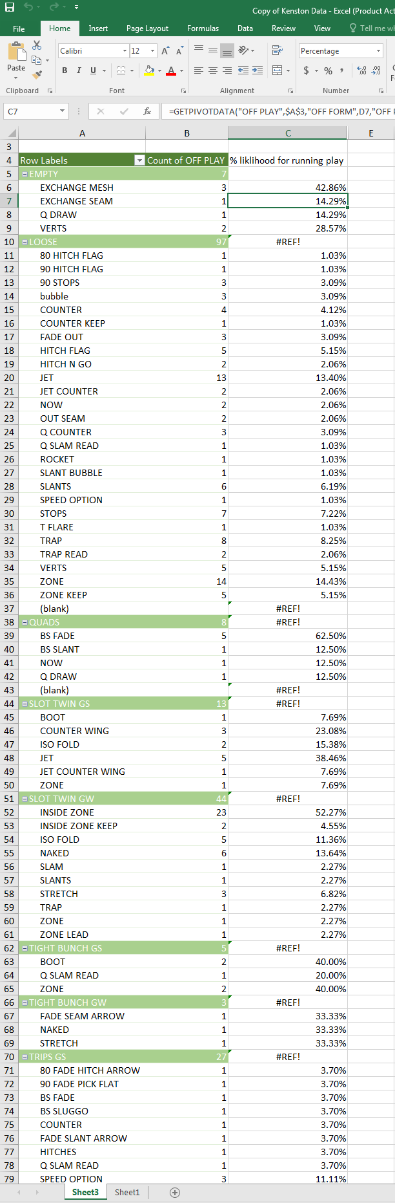Click the Name Box showing C7
This screenshot has height=1203, width=395.
(31, 111)
